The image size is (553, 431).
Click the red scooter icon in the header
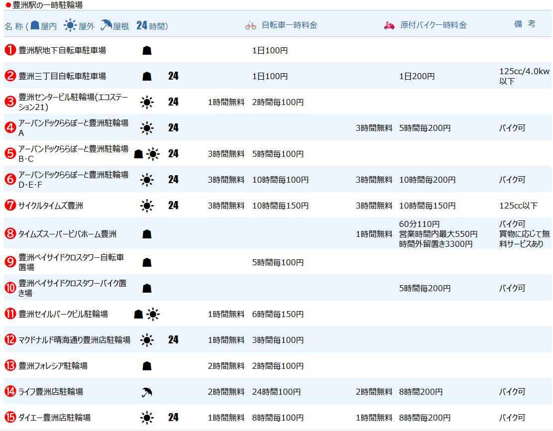[389, 25]
